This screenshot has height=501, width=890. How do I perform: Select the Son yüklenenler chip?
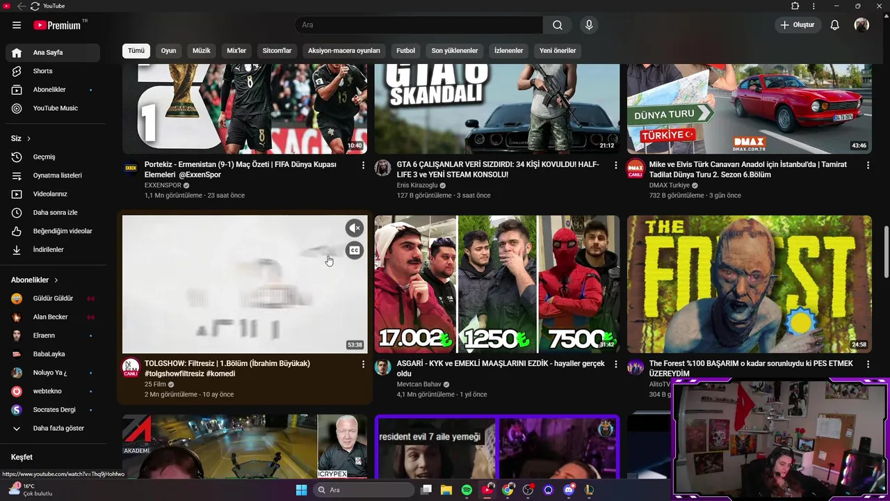click(455, 51)
